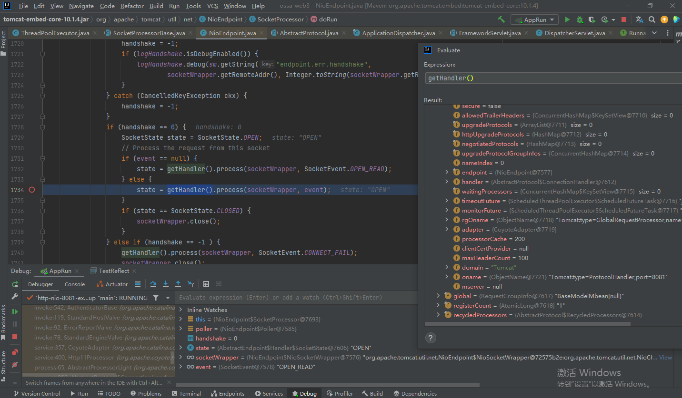Image resolution: width=682 pixels, height=398 pixels.
Task: Expand the recycledProcessors node
Action: [x=438, y=315]
